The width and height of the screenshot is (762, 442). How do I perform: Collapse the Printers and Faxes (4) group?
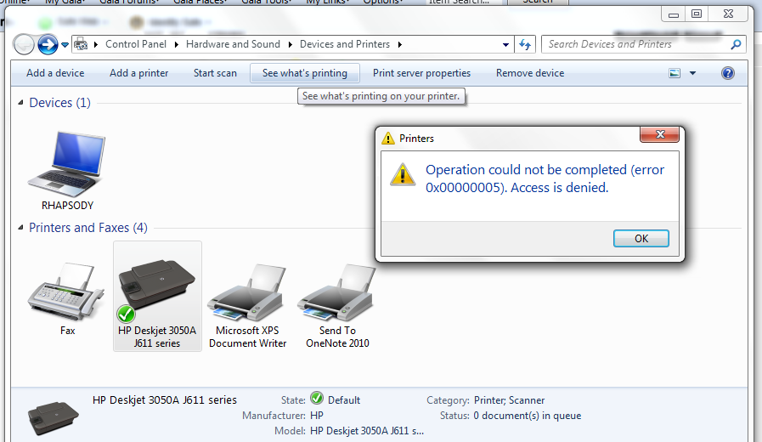coord(20,228)
